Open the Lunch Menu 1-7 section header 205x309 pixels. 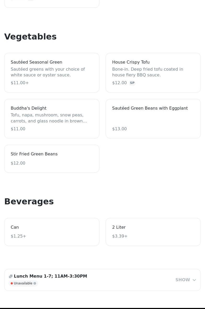click(x=50, y=276)
